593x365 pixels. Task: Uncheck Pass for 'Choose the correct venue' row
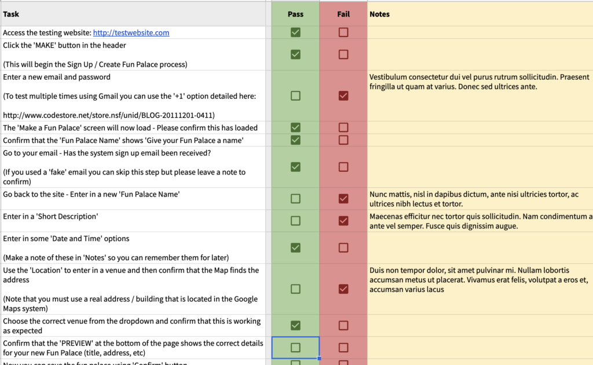point(295,325)
